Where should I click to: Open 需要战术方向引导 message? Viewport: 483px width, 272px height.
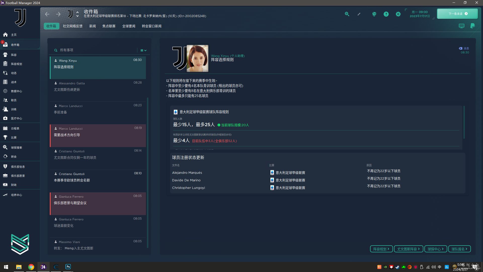point(98,136)
